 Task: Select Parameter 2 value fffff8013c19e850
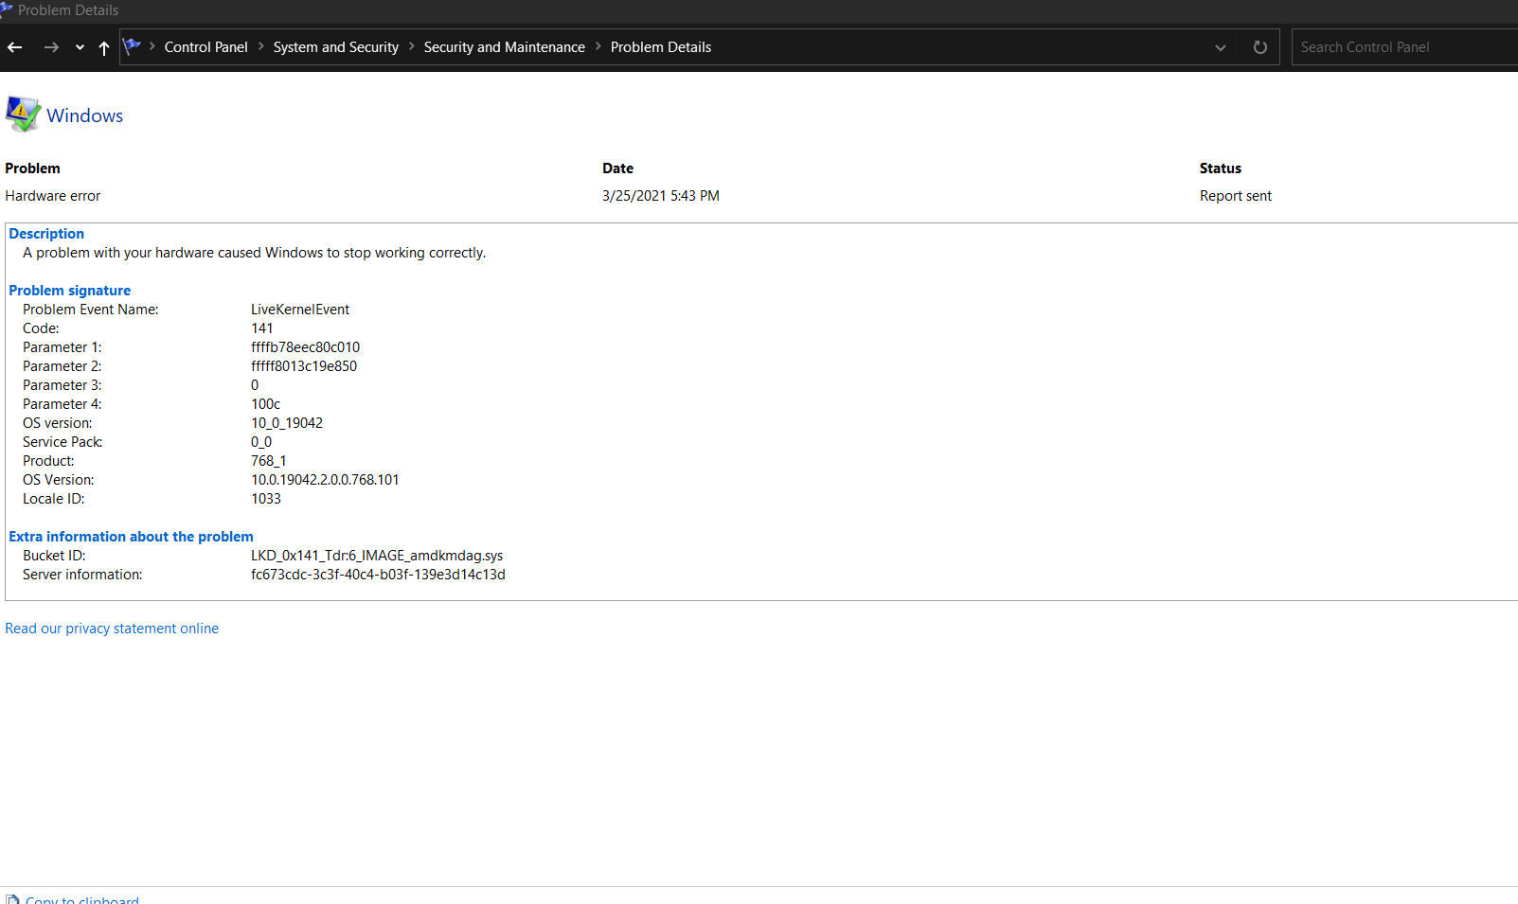304,366
